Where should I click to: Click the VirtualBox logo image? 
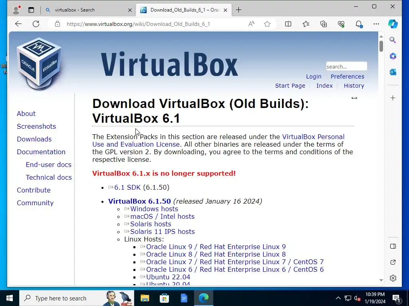coord(39,64)
